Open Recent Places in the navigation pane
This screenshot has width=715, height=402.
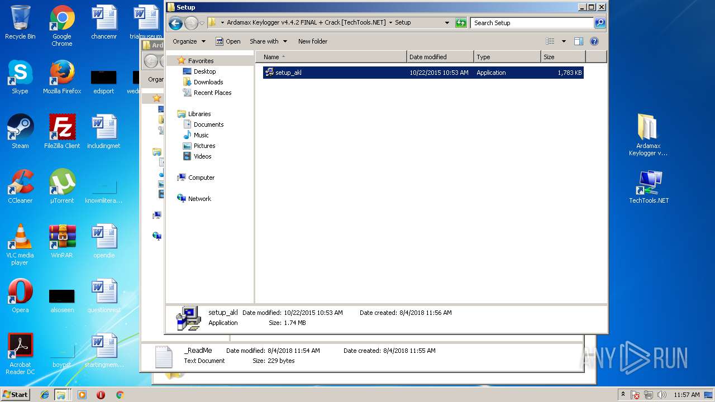(212, 93)
